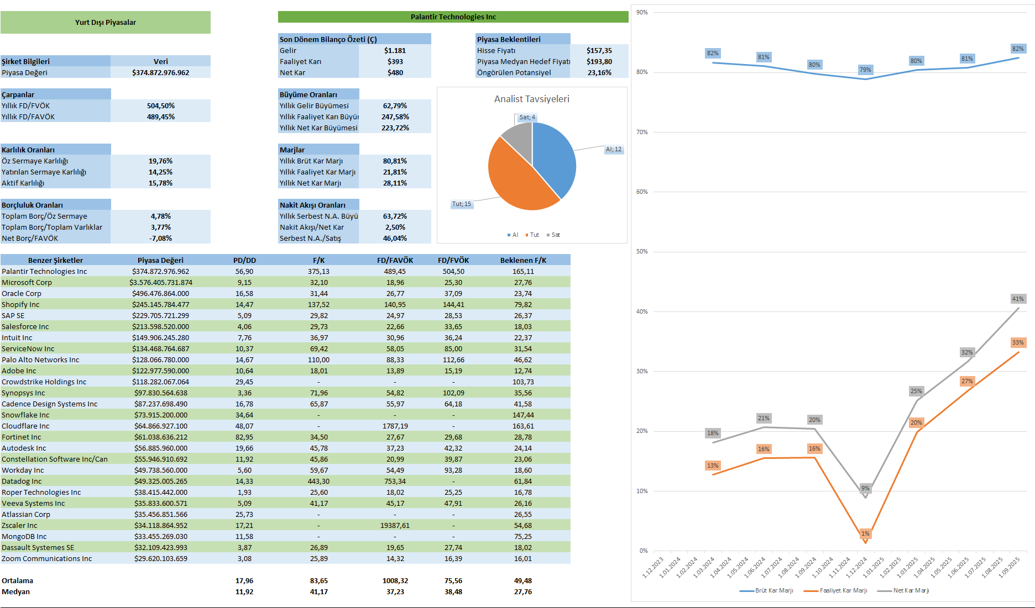
Task: Select the Yıllık FD/FVÖK value 504,50%
Action: 160,105
